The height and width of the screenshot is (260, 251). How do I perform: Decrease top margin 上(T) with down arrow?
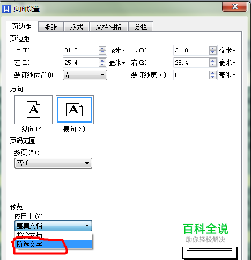pyautogui.click(x=102, y=52)
